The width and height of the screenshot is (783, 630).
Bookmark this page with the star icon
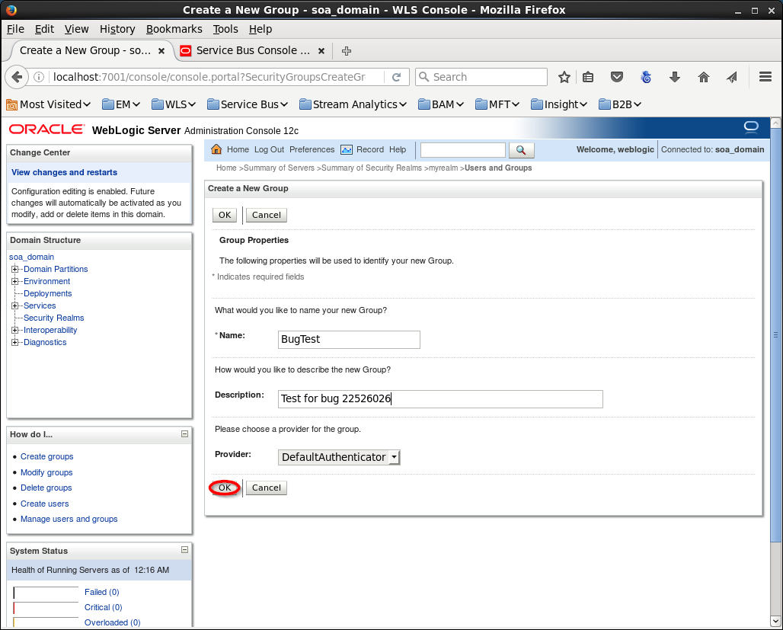pyautogui.click(x=564, y=77)
